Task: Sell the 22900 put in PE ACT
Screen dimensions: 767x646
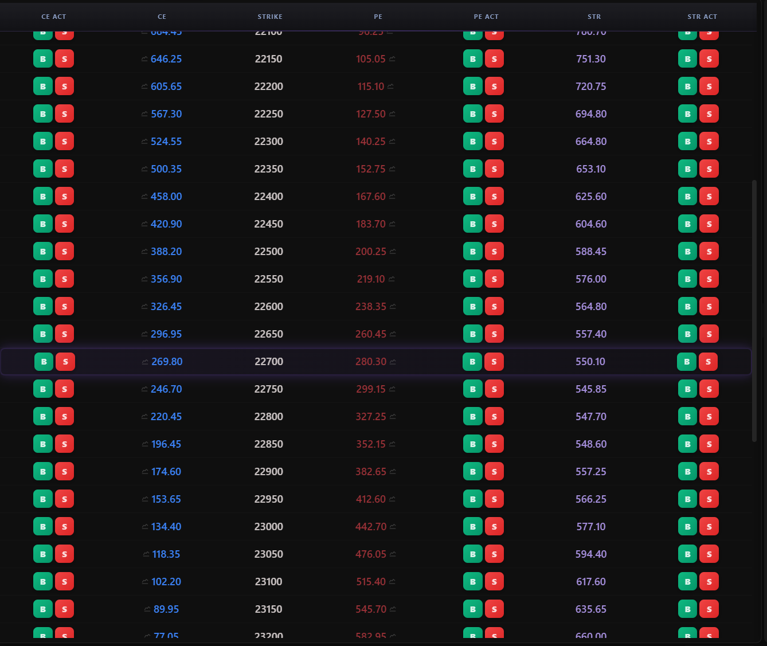Action: (x=494, y=472)
